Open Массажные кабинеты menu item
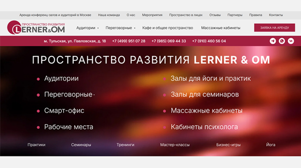Image resolution: width=301 pixels, height=168 pixels. [221, 28]
